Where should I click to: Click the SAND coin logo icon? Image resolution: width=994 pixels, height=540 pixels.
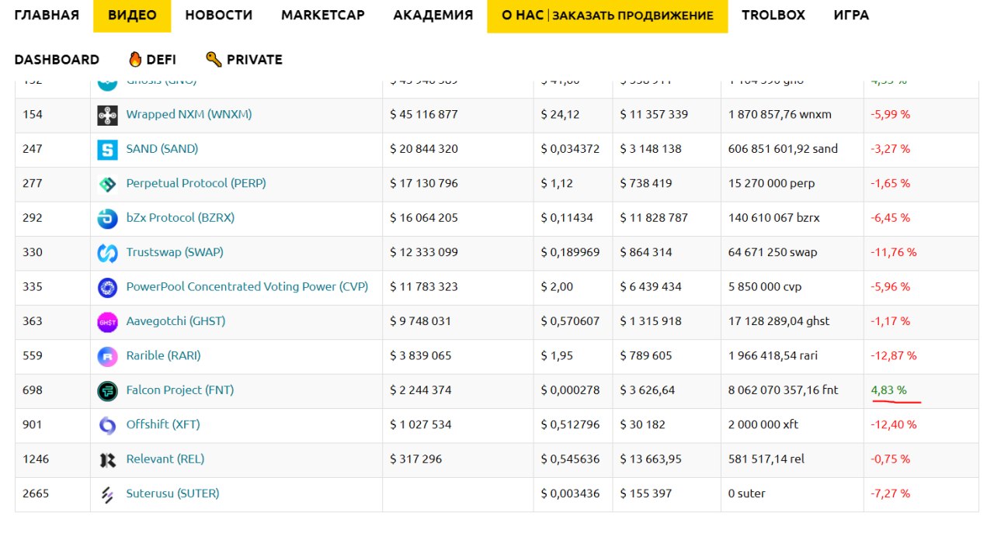click(x=107, y=150)
